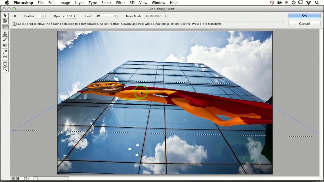324x182 pixels.
Task: Click the info icon in hint bar
Action: click(x=15, y=24)
